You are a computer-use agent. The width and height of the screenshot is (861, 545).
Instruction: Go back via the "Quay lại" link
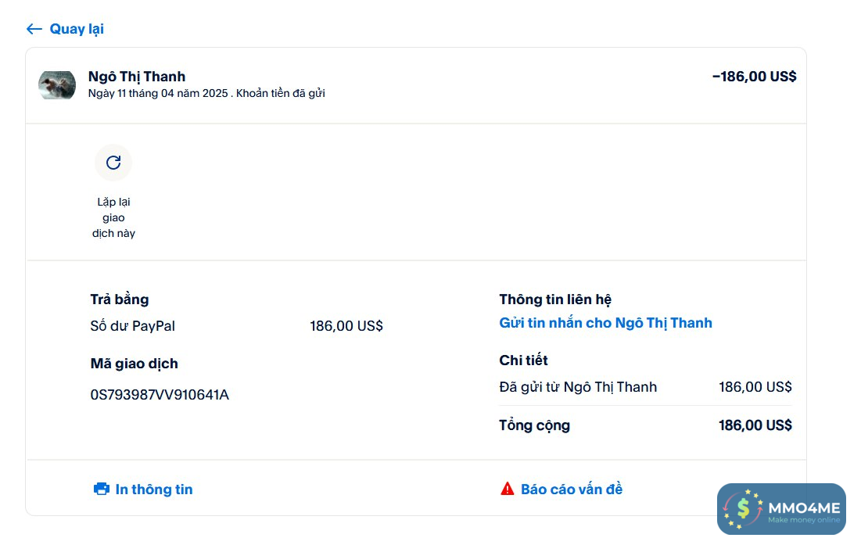[x=77, y=29]
